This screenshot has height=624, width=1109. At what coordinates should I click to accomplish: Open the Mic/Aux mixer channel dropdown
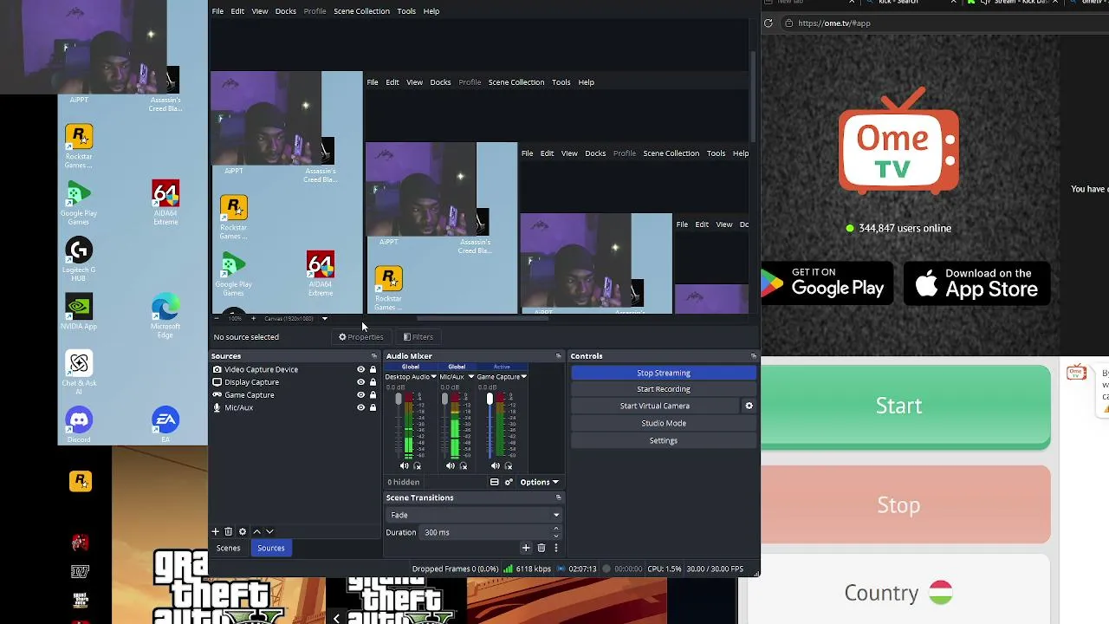pos(470,377)
